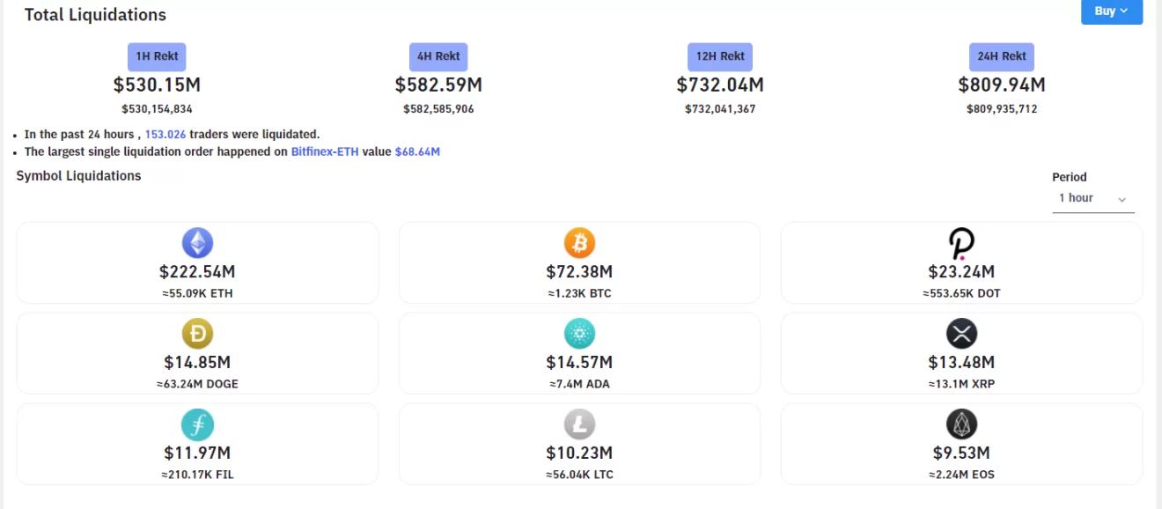This screenshot has width=1162, height=509.
Task: Select the 4H Rekt tab
Action: (x=438, y=56)
